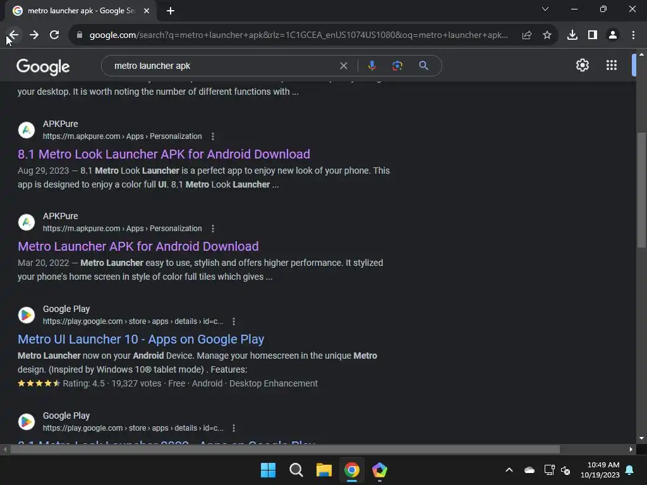Close the metro launcher apk tab

tap(147, 11)
